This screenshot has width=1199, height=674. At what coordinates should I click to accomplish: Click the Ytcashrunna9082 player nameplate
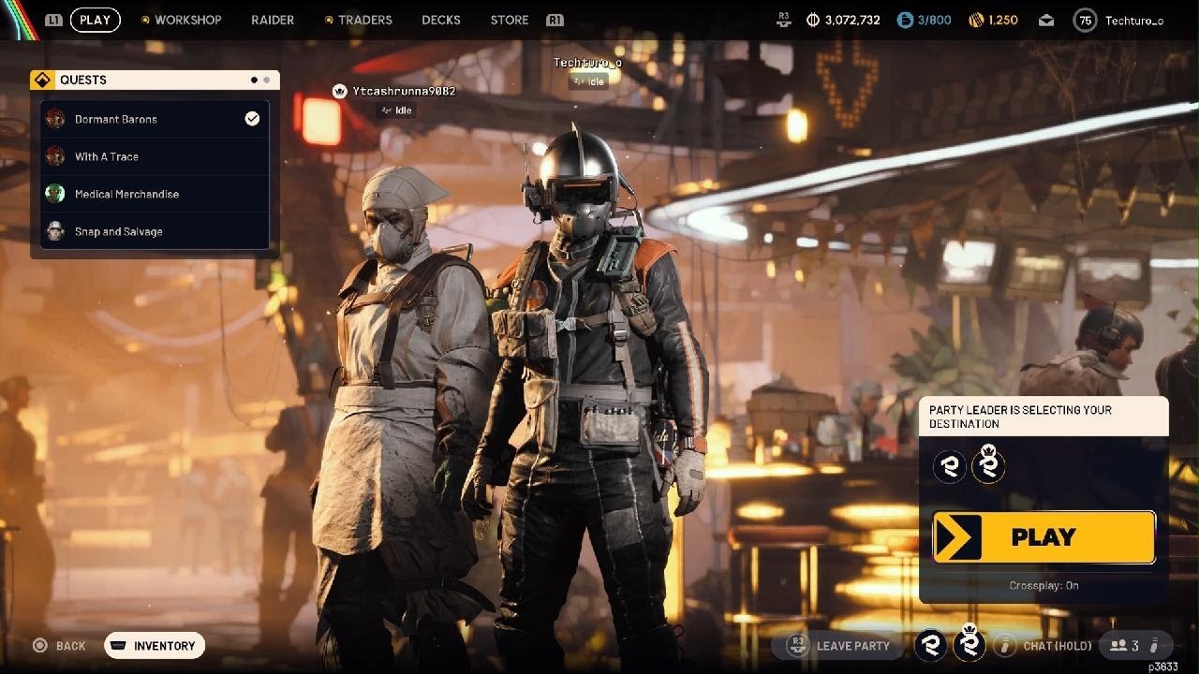point(404,91)
